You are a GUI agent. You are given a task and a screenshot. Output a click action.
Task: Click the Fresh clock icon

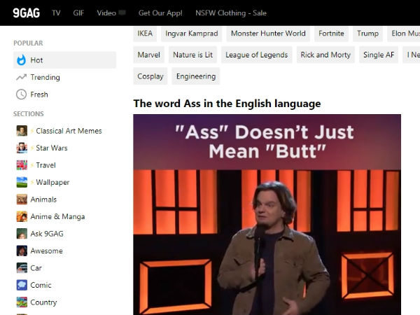[22, 94]
